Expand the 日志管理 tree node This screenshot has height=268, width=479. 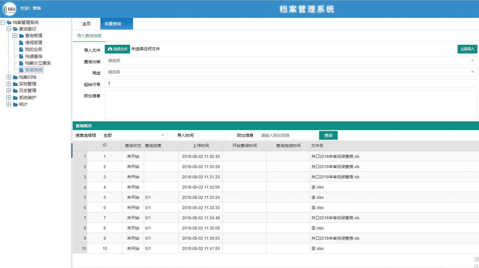coord(9,90)
